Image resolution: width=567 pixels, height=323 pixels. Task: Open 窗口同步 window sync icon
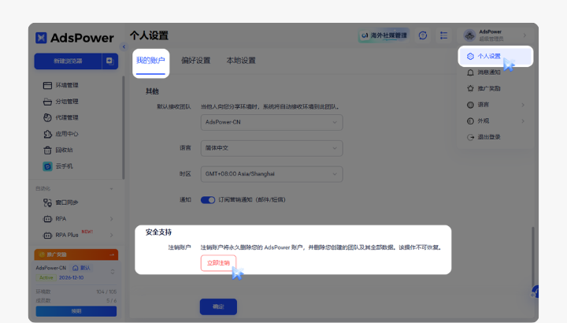[x=47, y=202]
